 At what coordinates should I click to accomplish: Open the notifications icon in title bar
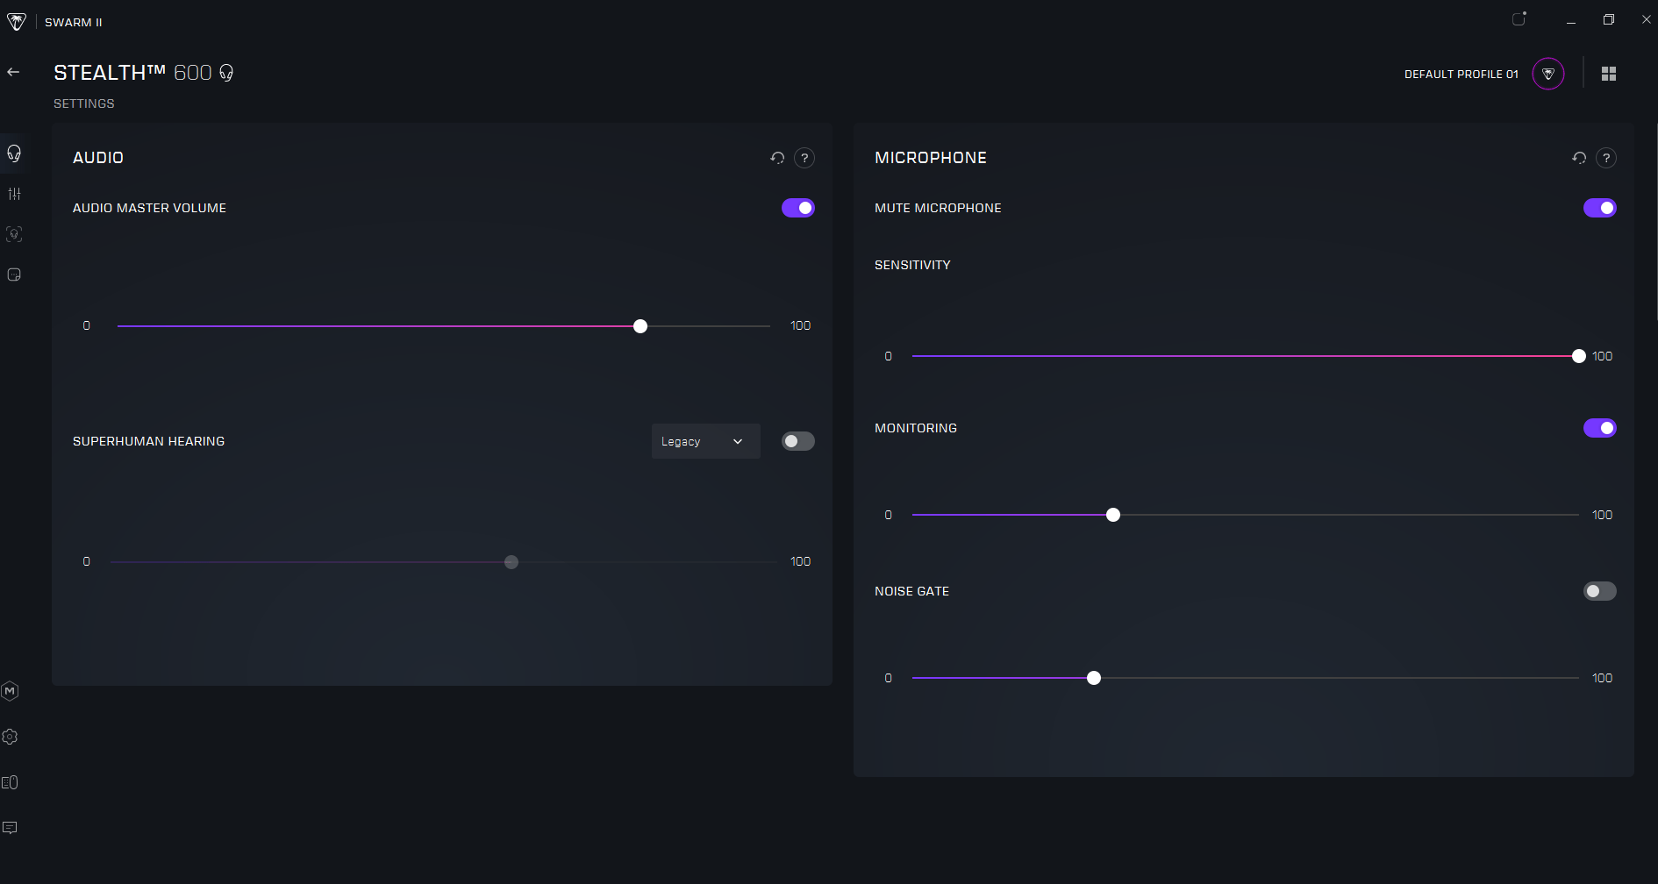coord(1519,19)
